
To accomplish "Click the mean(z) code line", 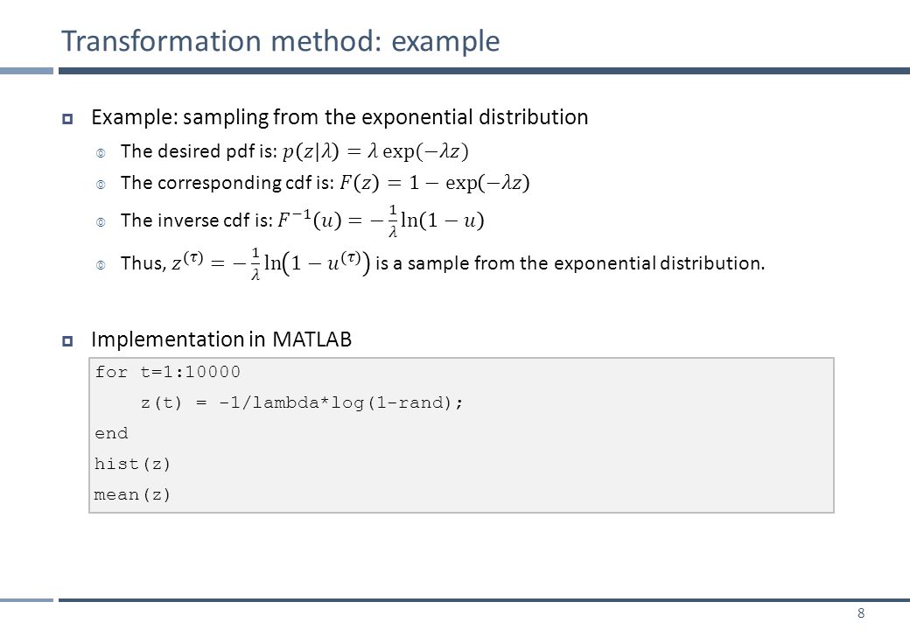I will [132, 495].
